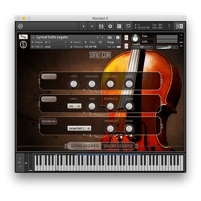Click the yellow minimize window button
Viewport: 201px width, 201px height.
[x=24, y=18]
